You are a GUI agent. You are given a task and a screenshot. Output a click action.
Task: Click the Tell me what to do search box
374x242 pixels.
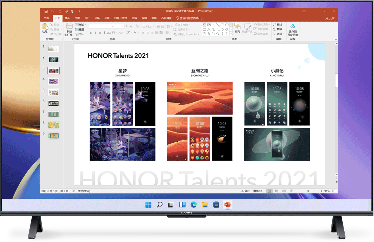[190, 18]
